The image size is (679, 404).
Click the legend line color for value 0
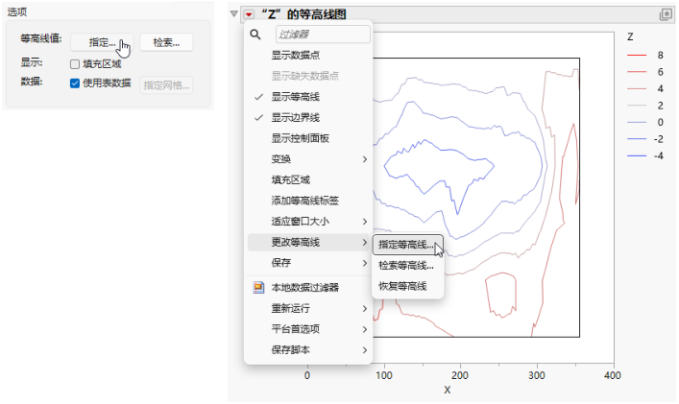pos(637,123)
